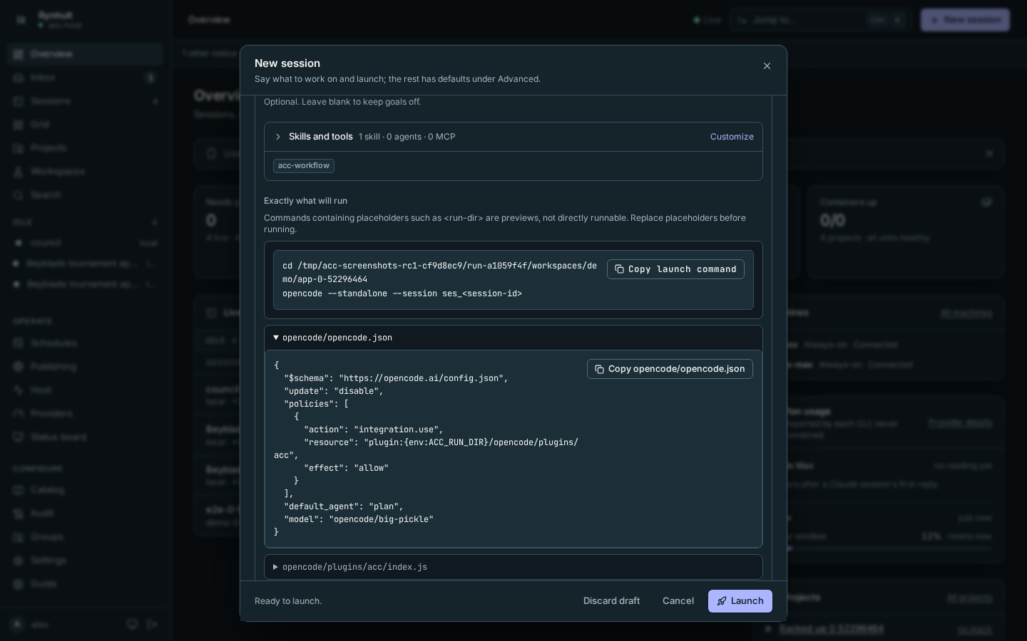
Task: Click the '1 skill · 0 agents · 0 MCP' summary
Action: (x=407, y=137)
